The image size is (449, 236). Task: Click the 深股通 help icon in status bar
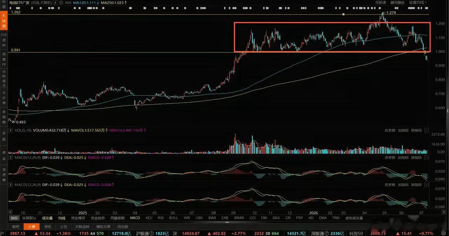(327, 234)
